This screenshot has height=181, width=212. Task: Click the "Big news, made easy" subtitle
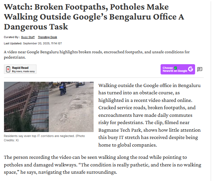[x=23, y=71]
